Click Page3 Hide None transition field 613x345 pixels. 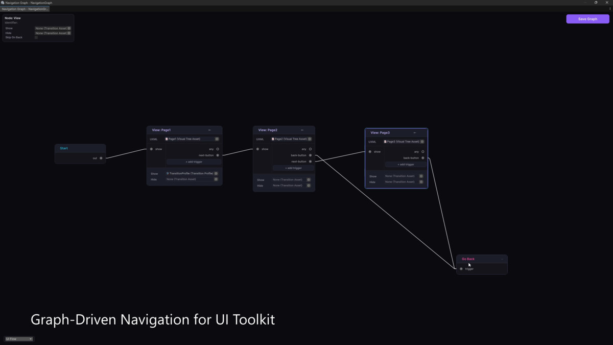tap(404, 182)
